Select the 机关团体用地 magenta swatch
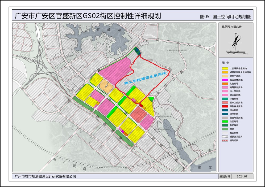Viewport: 265px width, 187px height. click(225, 80)
